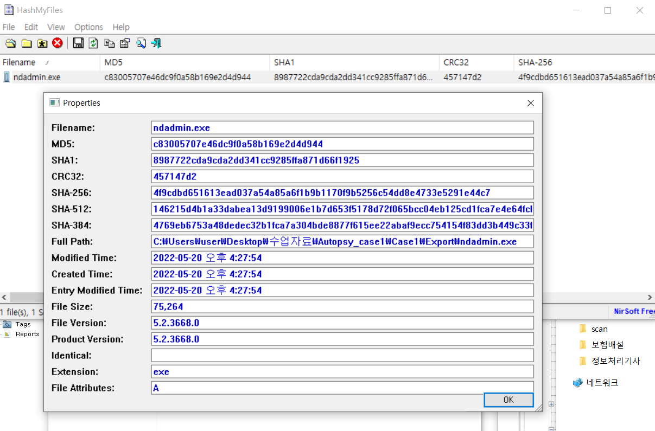Click the empty Identical field
The height and width of the screenshot is (431, 655).
[342, 355]
